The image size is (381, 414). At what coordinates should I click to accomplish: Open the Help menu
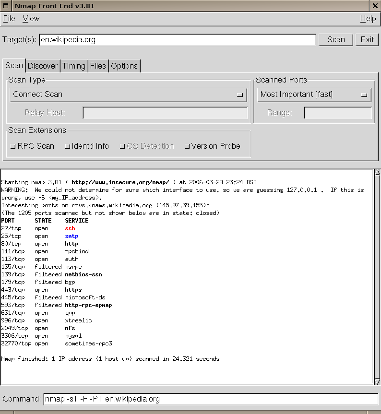(368, 19)
